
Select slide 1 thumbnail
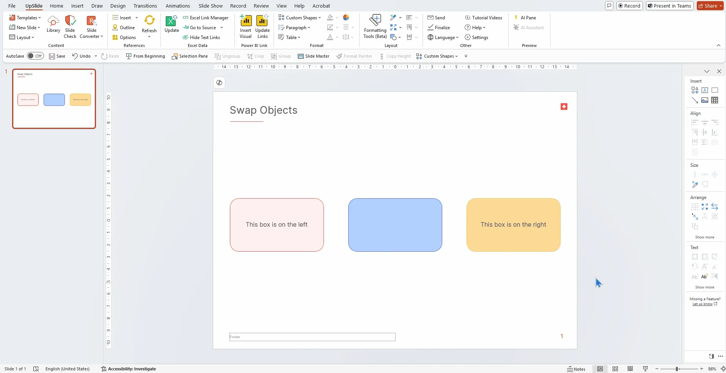point(54,99)
